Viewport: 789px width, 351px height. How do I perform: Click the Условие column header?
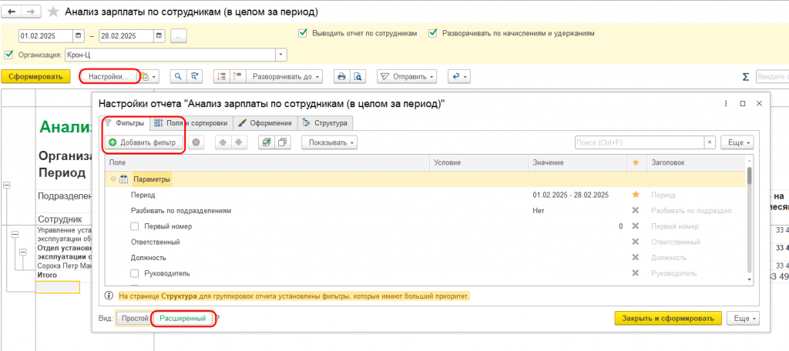coord(478,163)
